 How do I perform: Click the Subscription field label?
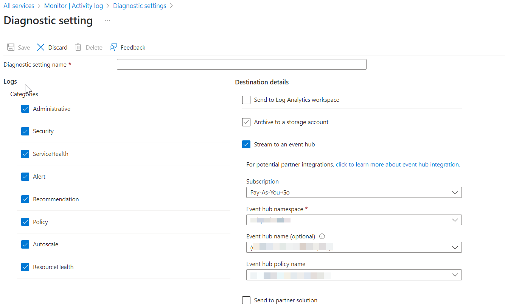point(263,182)
